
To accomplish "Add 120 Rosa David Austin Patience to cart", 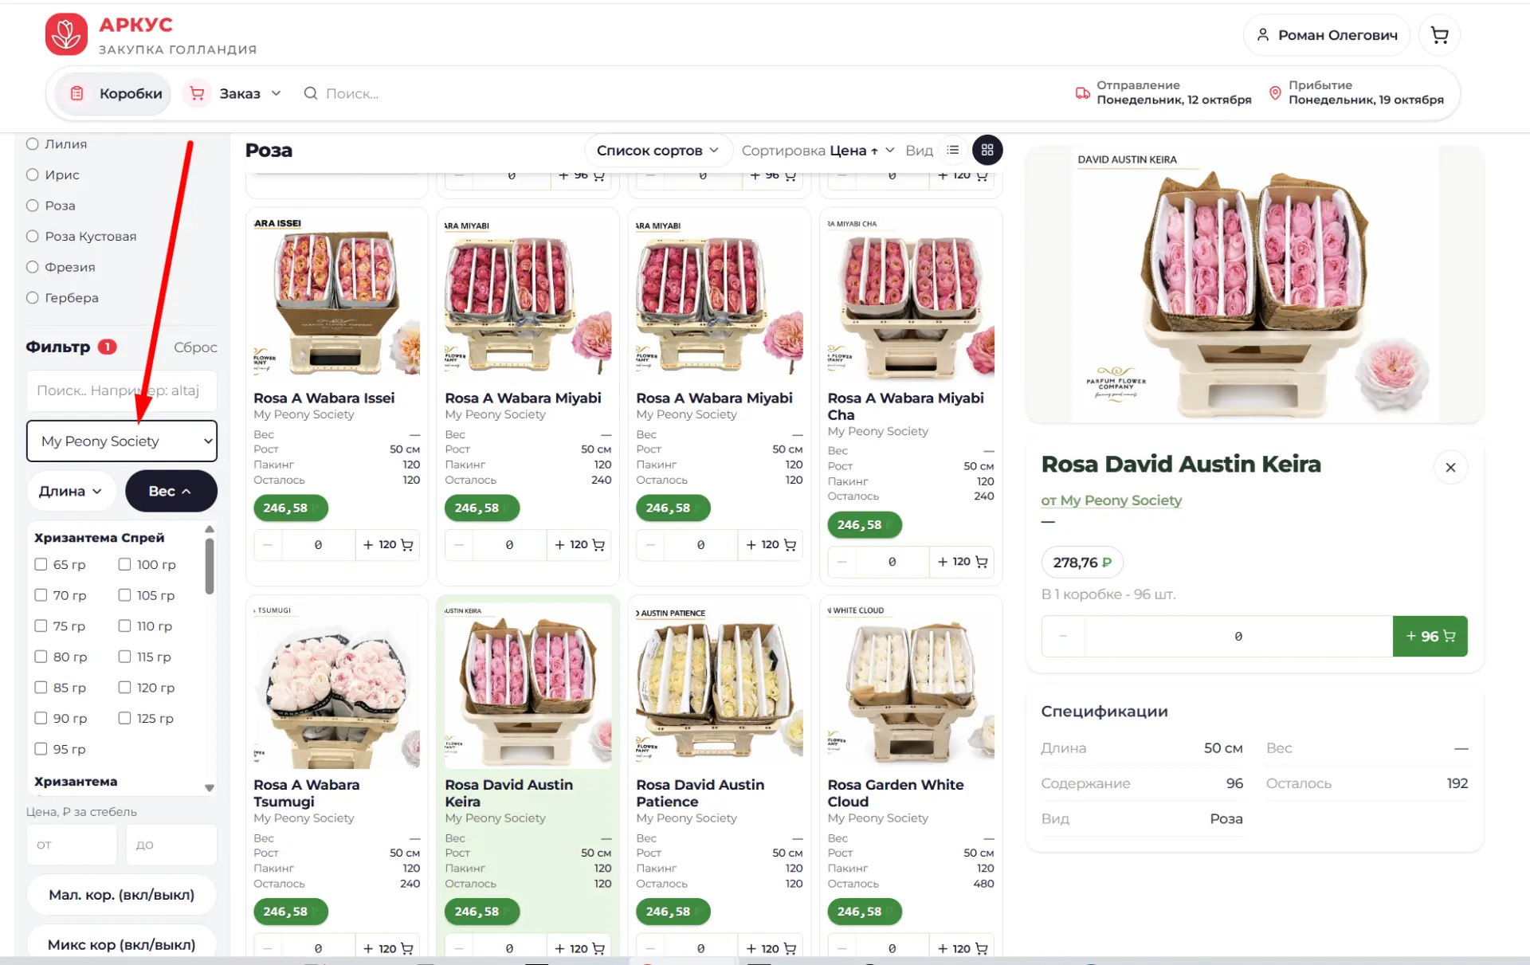I will (771, 948).
